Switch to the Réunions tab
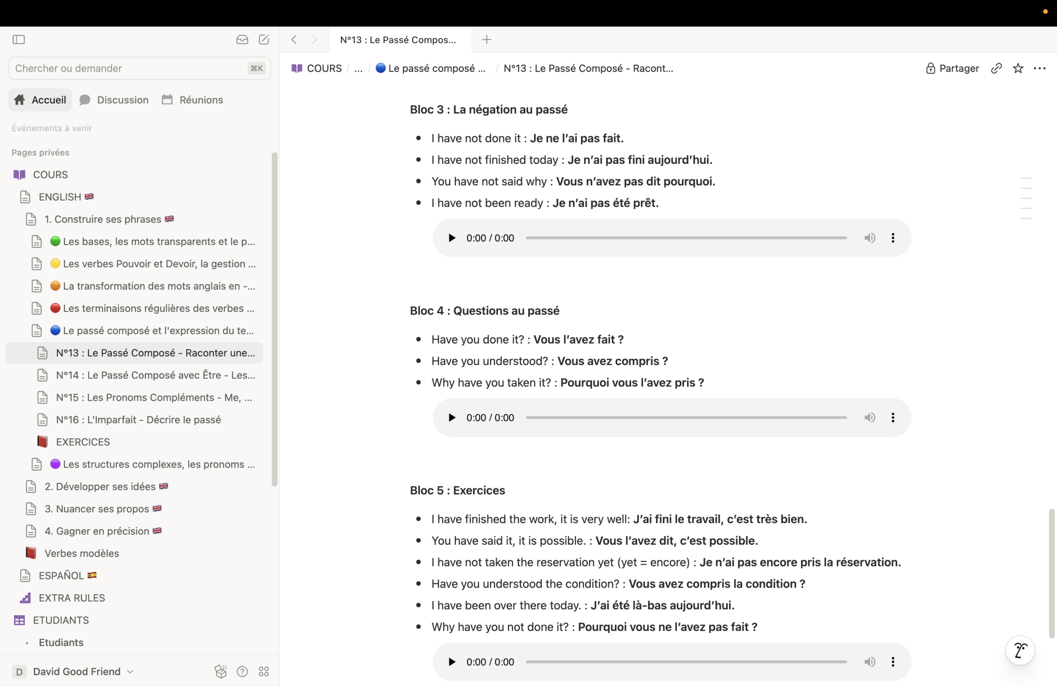 pyautogui.click(x=192, y=100)
